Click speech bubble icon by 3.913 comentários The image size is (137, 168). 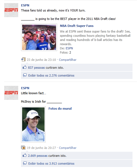[x=25, y=164]
